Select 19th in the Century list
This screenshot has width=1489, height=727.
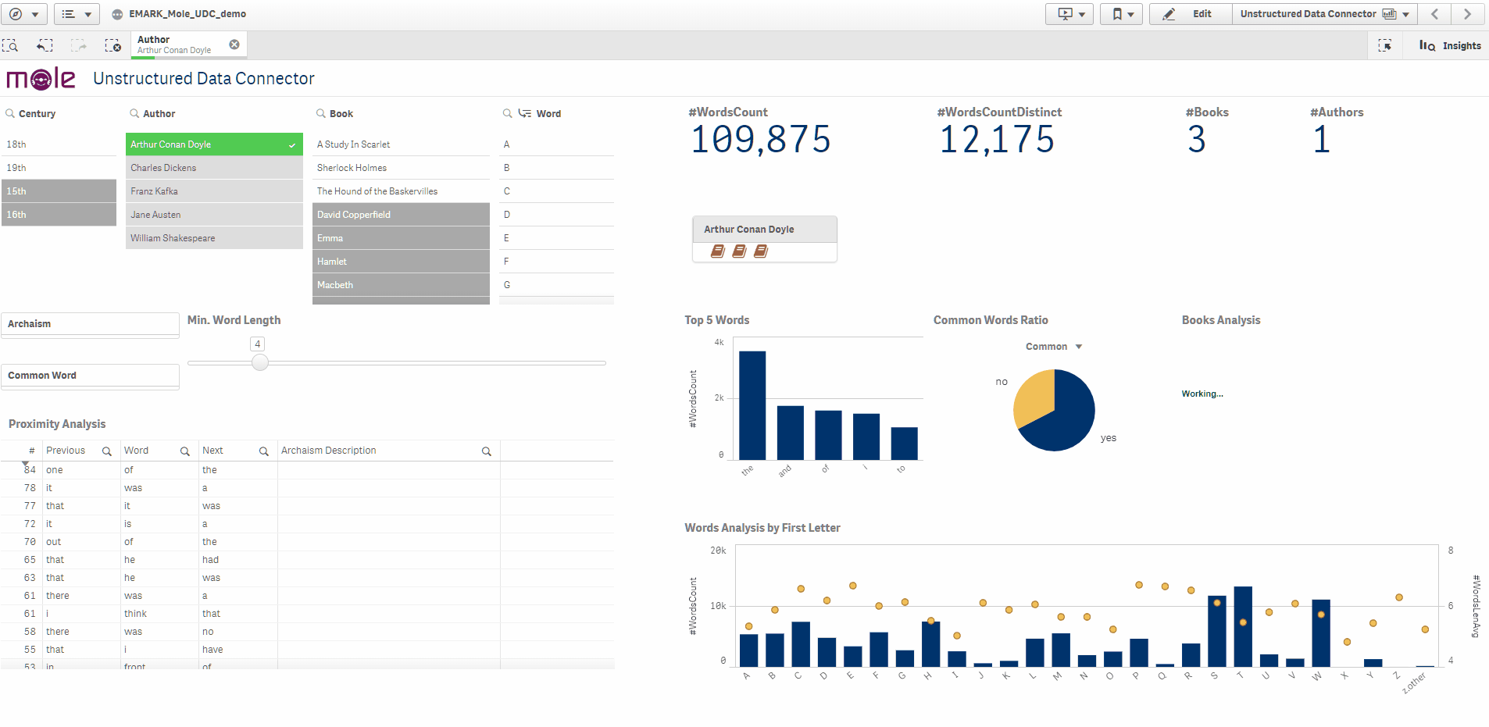tap(59, 168)
